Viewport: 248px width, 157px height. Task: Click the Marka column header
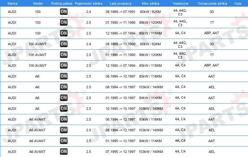12,3
